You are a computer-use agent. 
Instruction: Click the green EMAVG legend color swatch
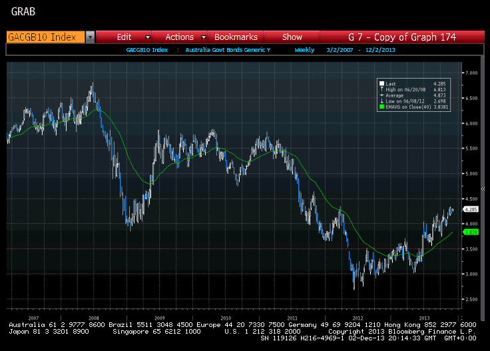point(381,107)
